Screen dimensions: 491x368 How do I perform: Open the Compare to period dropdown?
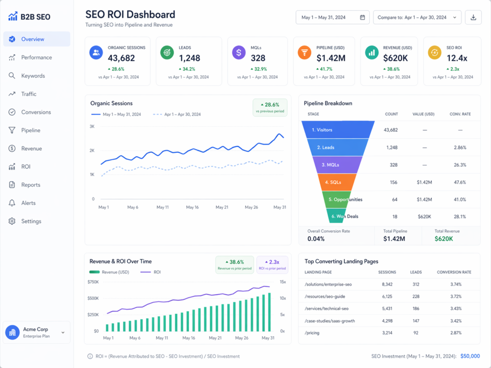point(417,17)
